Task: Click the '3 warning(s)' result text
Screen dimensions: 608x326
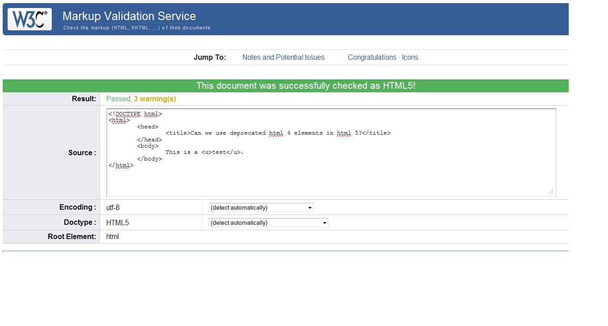Action: 155,99
